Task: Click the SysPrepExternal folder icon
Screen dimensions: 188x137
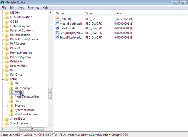Action: [12, 110]
